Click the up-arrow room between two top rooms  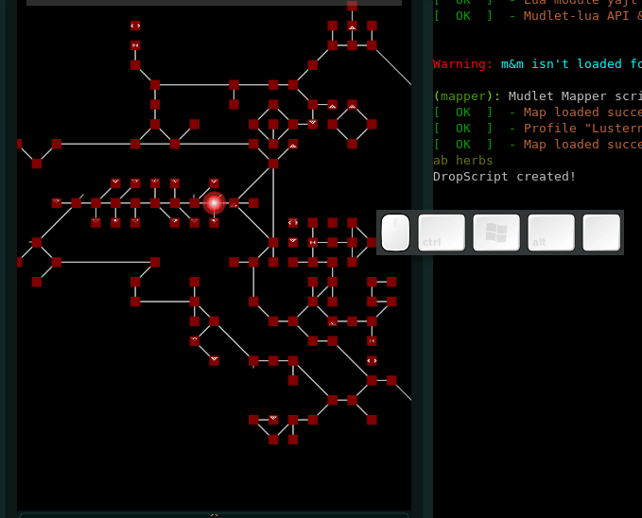(352, 26)
